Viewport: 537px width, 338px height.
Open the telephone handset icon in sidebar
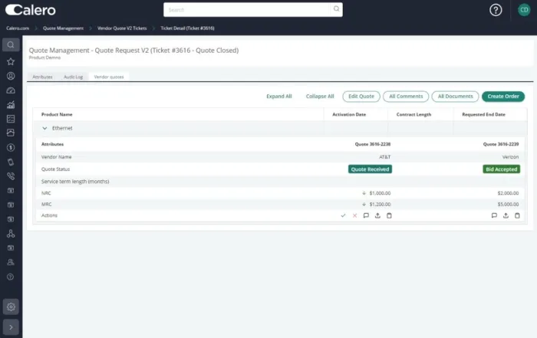[x=11, y=176]
